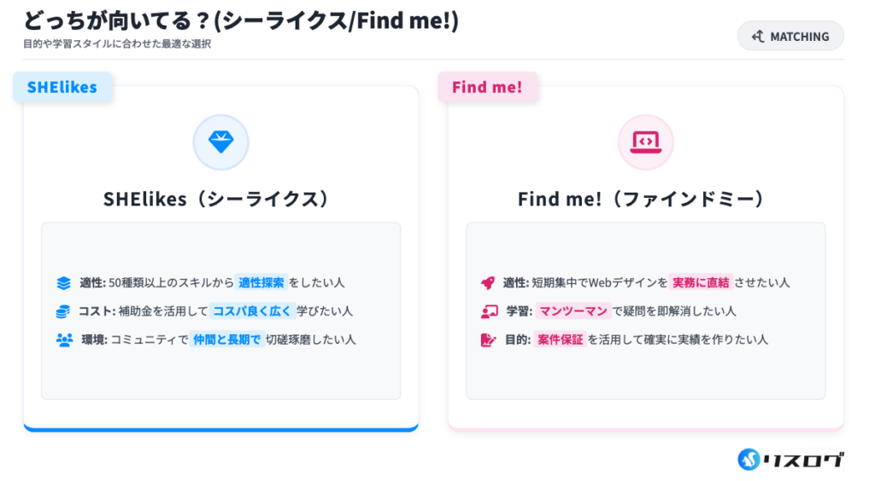
Task: Click the diamond icon above SHElikes
Action: click(220, 142)
